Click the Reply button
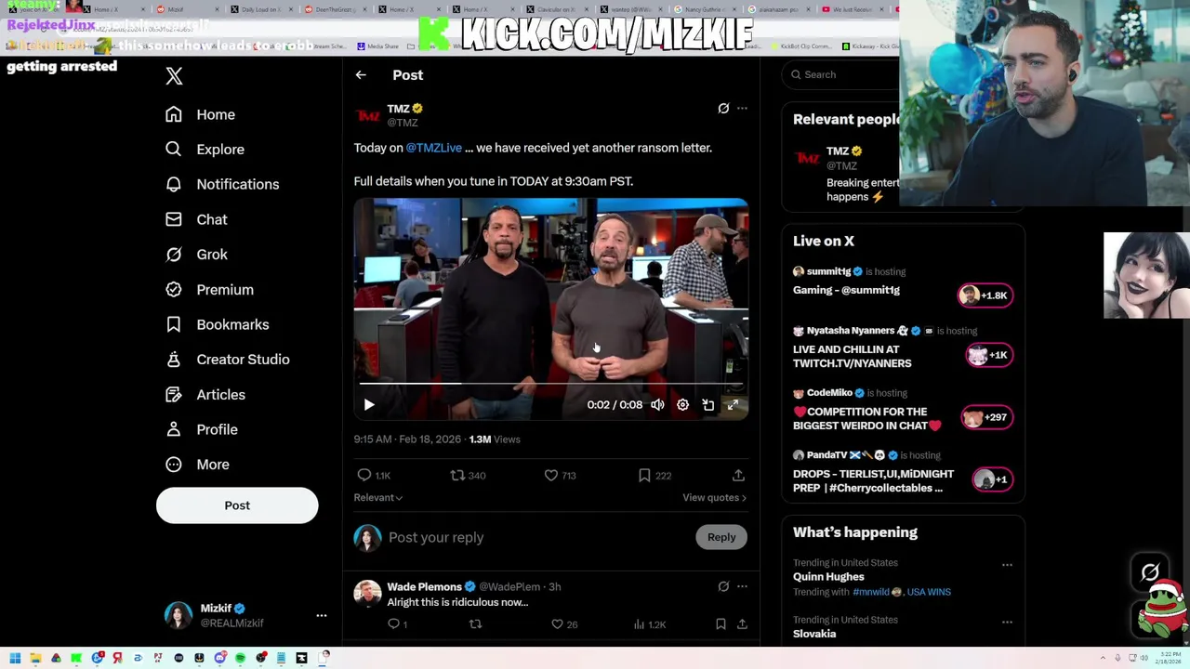 pyautogui.click(x=721, y=537)
